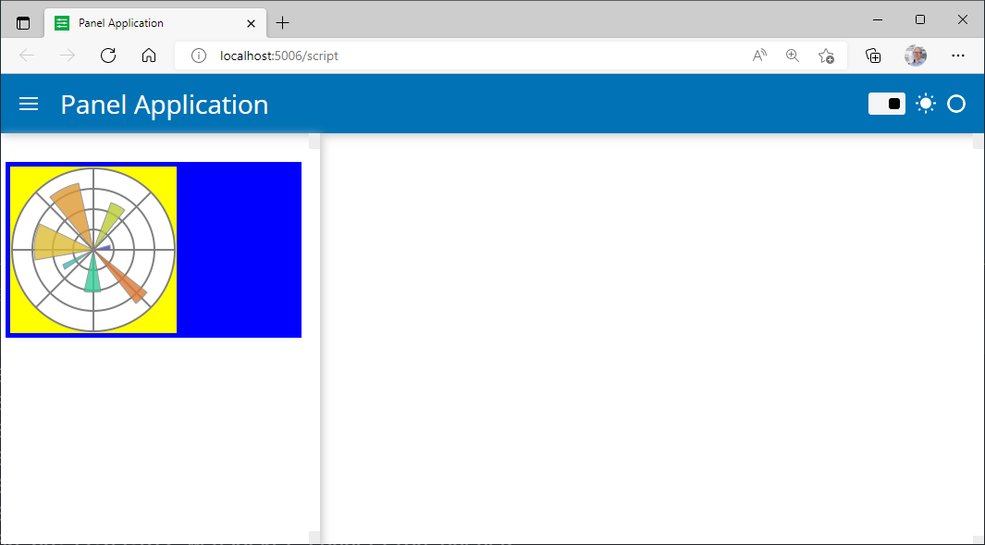Click the orange wedge in chart

[x=74, y=211]
